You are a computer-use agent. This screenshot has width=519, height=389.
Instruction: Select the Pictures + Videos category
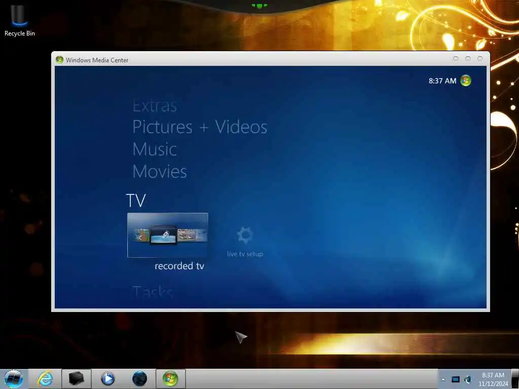[200, 127]
